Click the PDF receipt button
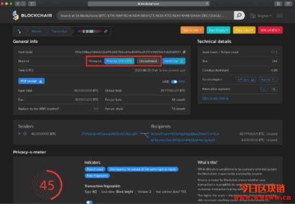This screenshot has height=204, width=295. [32, 81]
